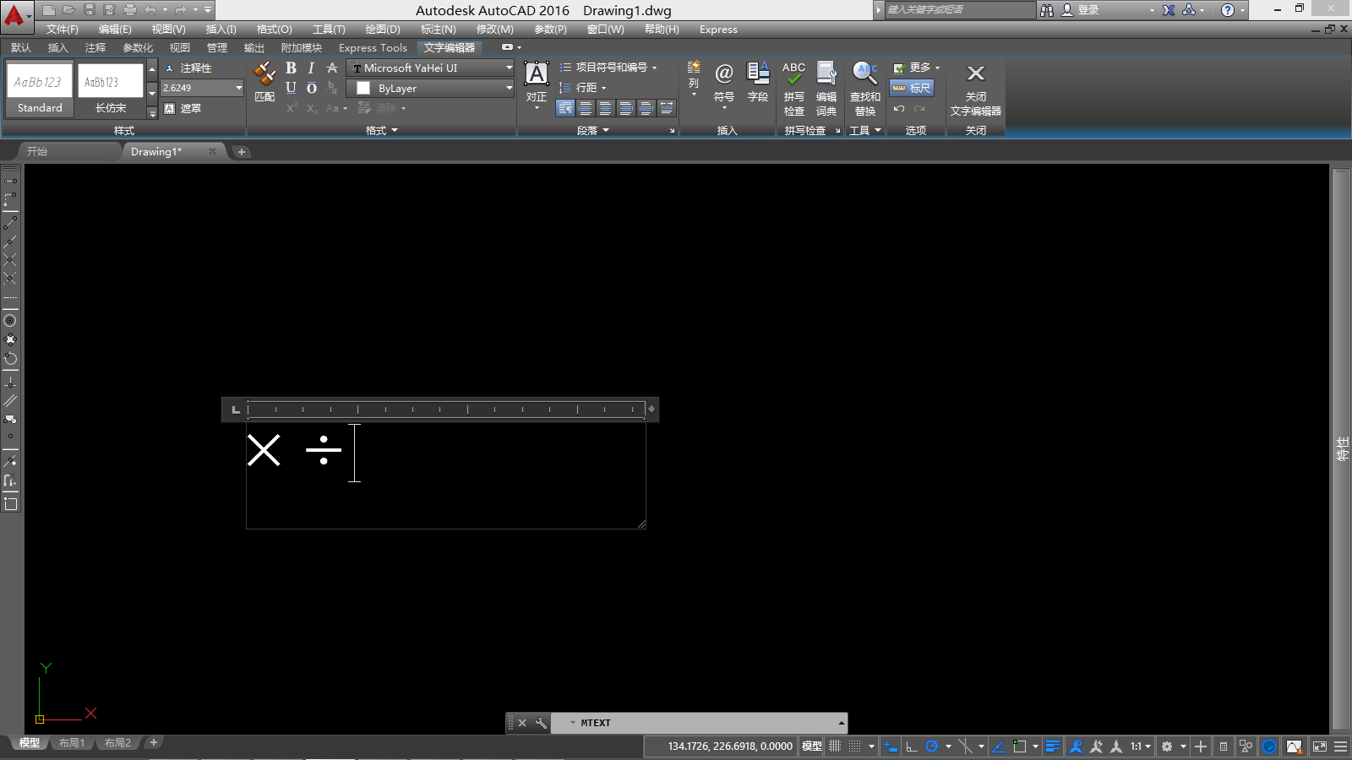Viewport: 1352px width, 760px height.
Task: Open the 绘图(D) menu
Action: pyautogui.click(x=383, y=29)
